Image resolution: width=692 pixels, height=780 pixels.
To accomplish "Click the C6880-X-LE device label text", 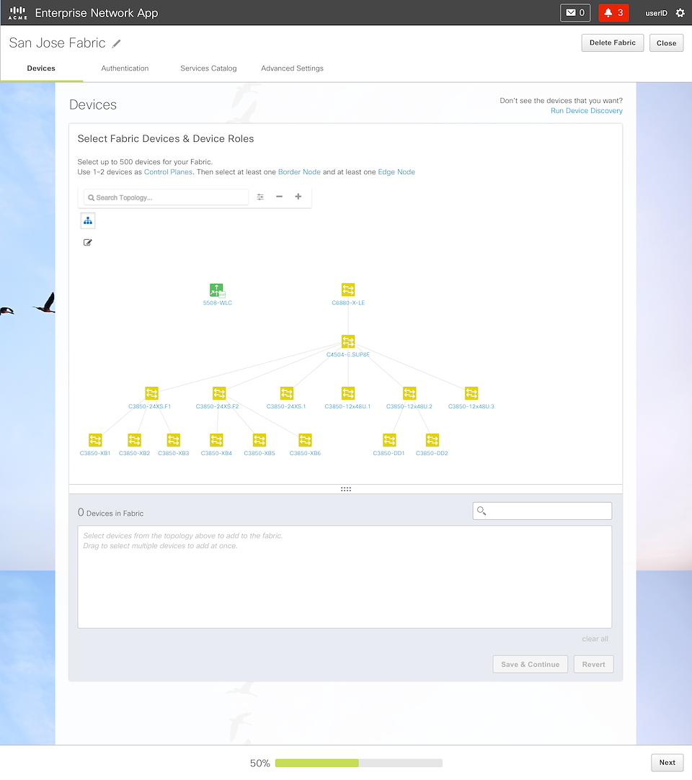I will [348, 302].
